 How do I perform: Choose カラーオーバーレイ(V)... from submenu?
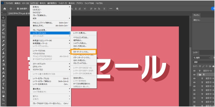83,52
